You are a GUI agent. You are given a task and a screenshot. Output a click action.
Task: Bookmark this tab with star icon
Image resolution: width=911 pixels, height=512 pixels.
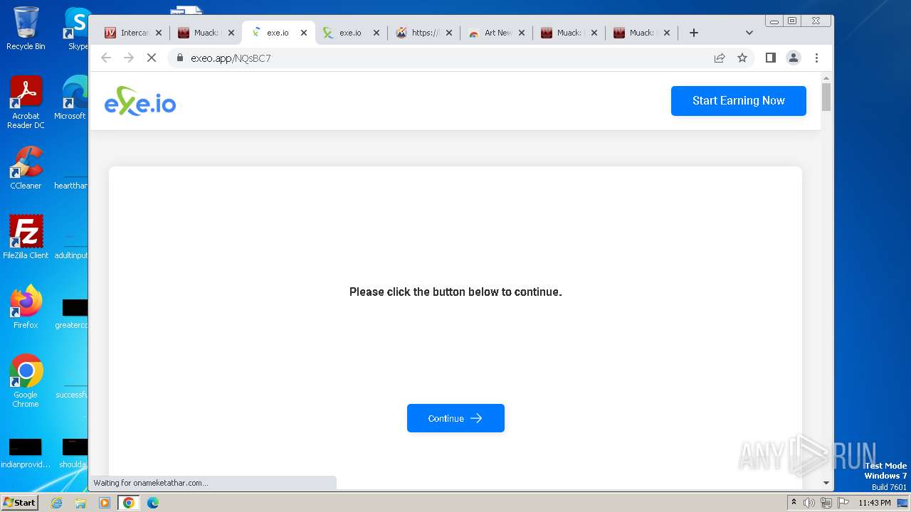(x=742, y=58)
